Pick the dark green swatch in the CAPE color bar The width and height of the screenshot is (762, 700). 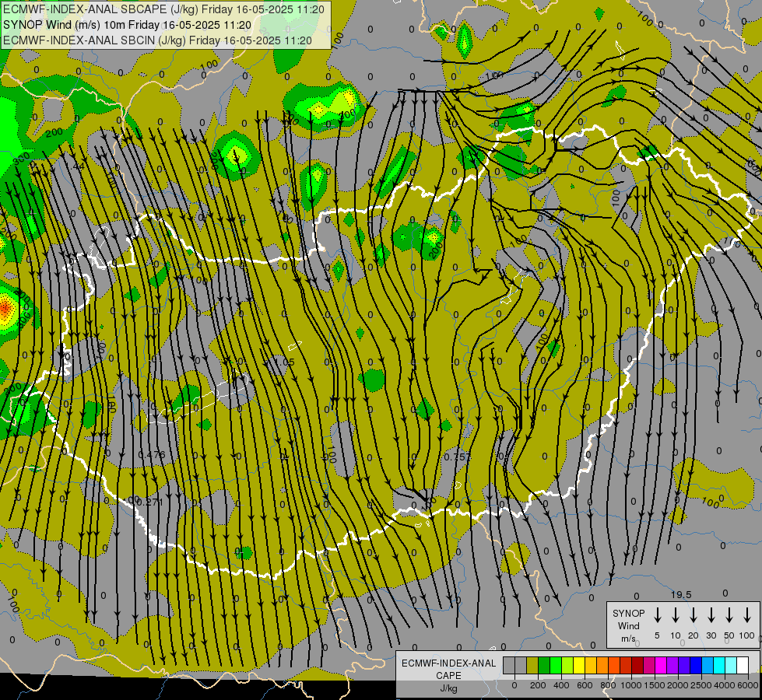(544, 665)
